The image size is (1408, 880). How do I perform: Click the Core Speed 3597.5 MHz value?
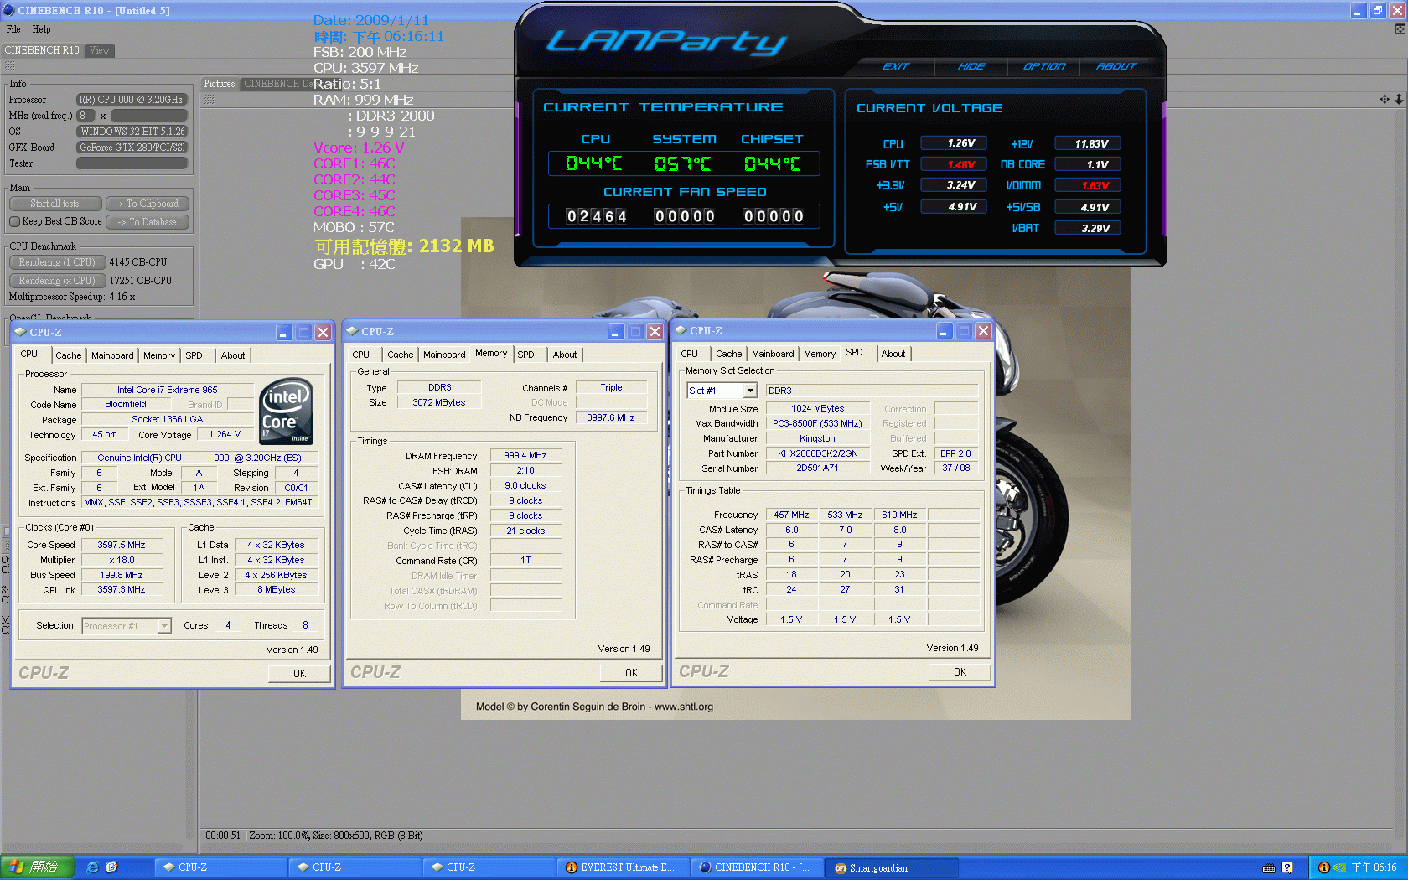122,545
